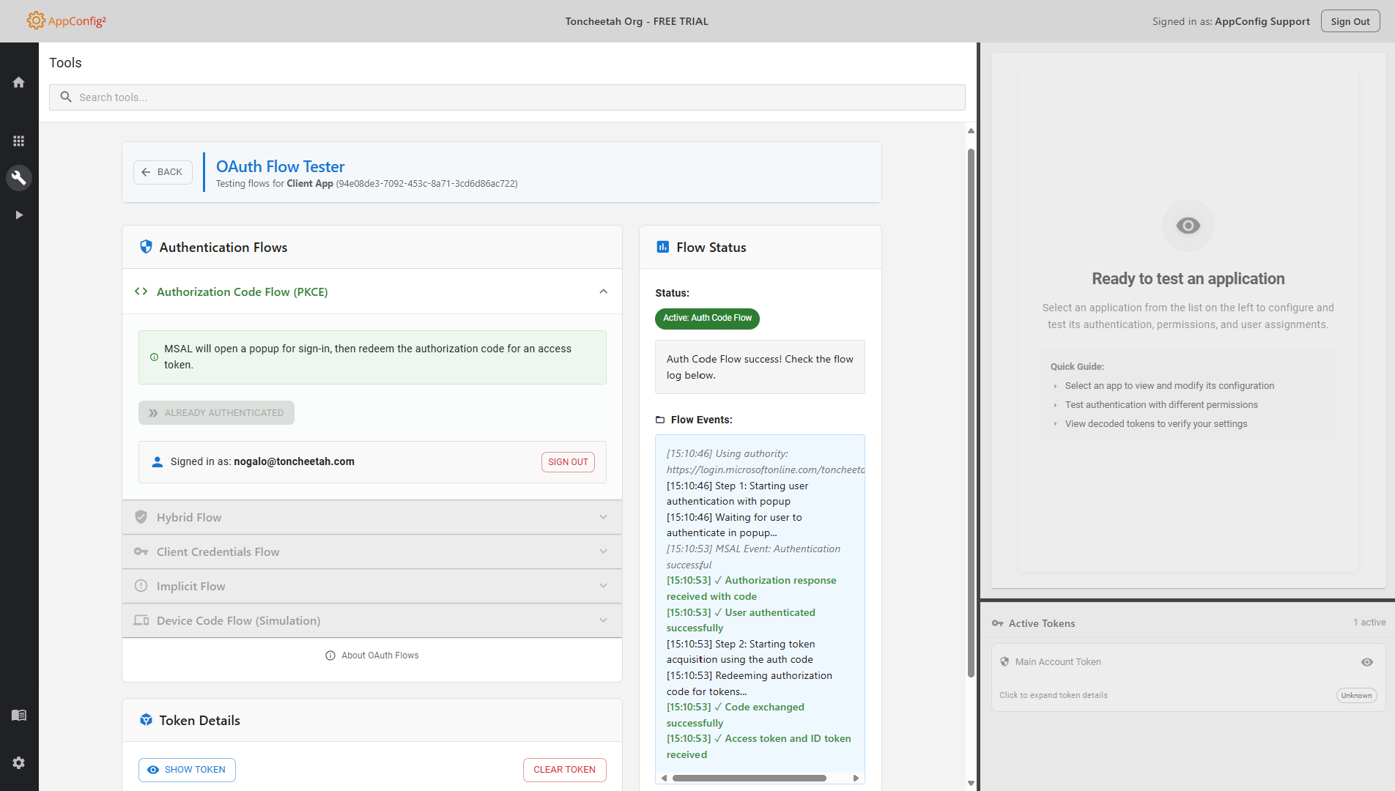Viewport: 1395px width, 791px height.
Task: Click the Search tools input field
Action: 507,97
